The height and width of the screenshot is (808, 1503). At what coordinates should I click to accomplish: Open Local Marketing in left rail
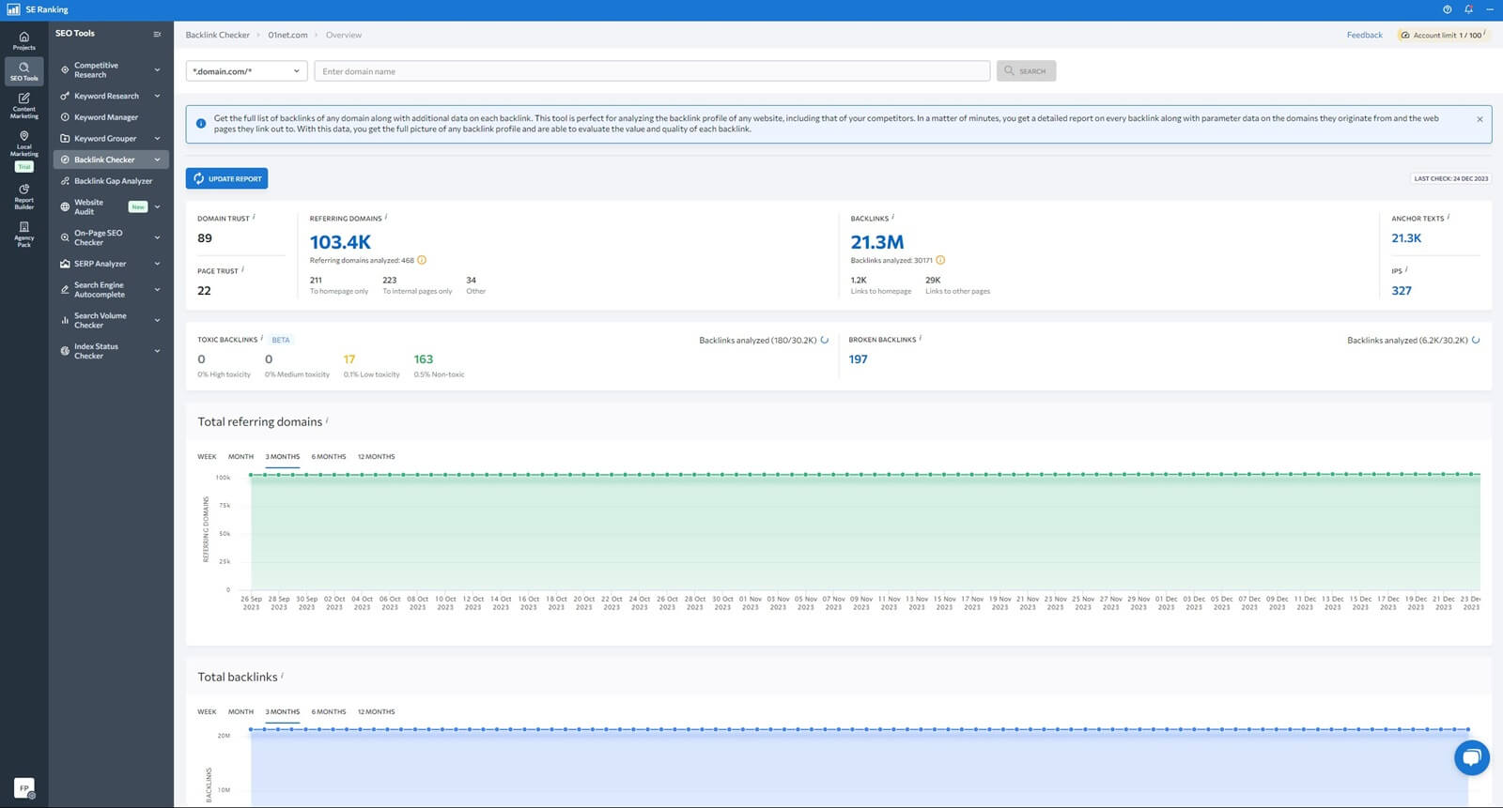click(x=24, y=144)
